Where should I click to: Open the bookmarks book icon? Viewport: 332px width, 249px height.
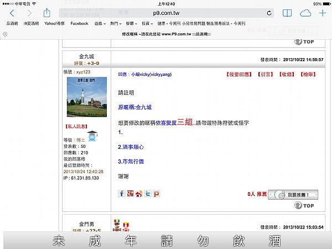(287, 13)
